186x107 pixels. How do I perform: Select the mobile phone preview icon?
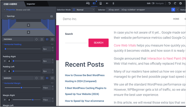click(x=113, y=3)
